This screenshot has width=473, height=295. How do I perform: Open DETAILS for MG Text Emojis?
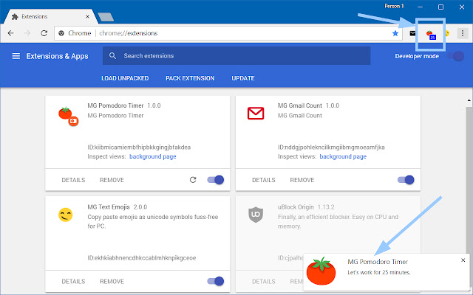pos(73,282)
